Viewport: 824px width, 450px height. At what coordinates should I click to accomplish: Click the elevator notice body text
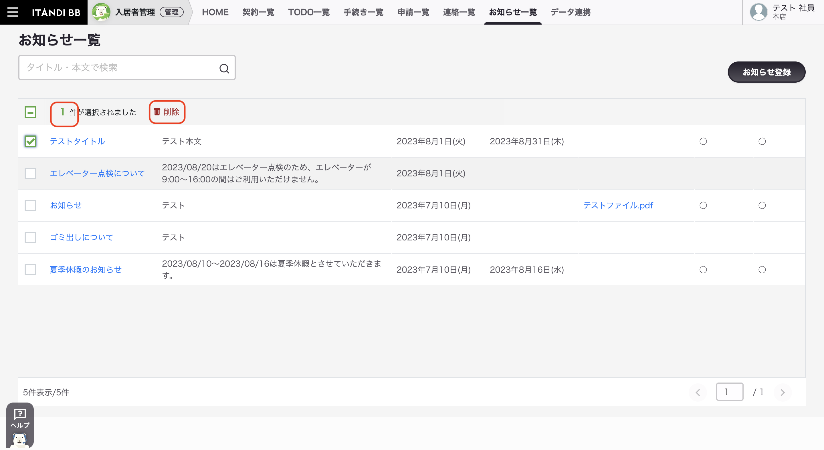point(267,173)
